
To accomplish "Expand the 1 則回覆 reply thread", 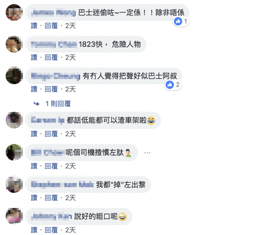I will tap(58, 104).
